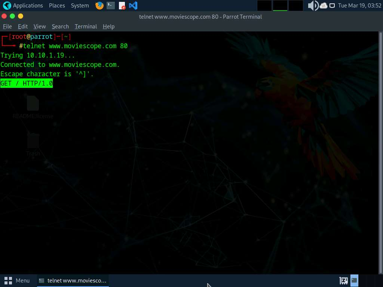Select the highlighted workspace switcher in bottom panel
This screenshot has height=287, width=383.
(354, 280)
